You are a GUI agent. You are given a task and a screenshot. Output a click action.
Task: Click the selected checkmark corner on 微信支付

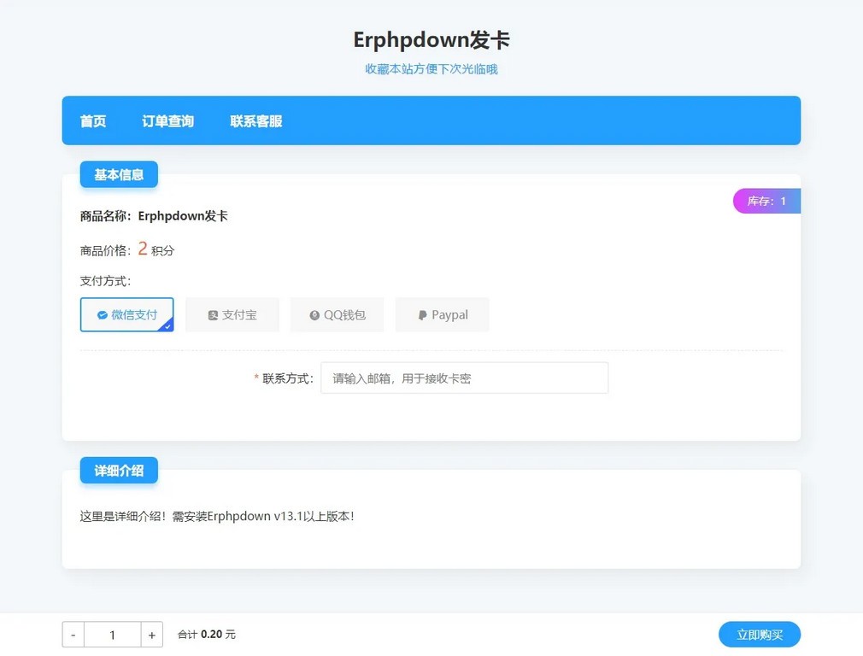167,325
